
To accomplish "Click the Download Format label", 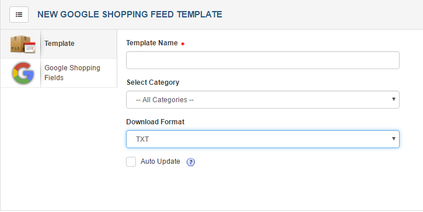I will pos(155,122).
